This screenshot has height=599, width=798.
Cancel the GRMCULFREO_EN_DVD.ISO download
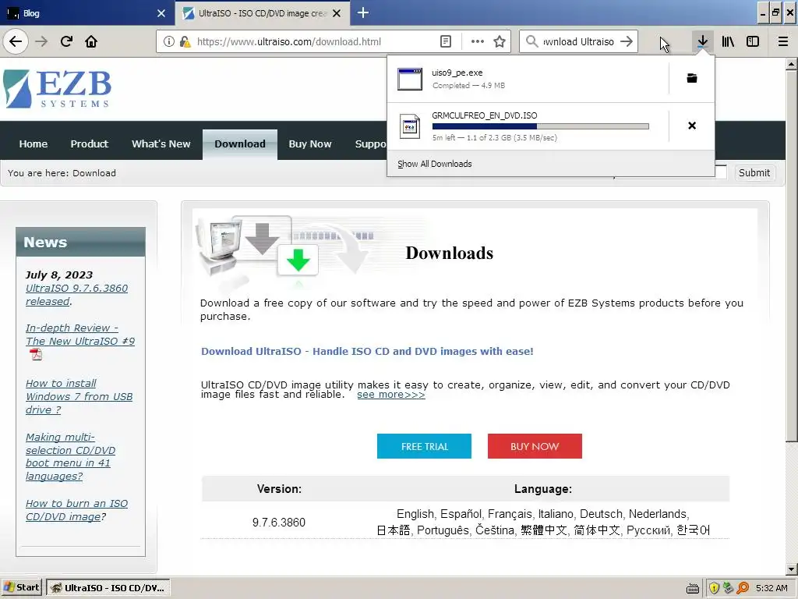[692, 126]
